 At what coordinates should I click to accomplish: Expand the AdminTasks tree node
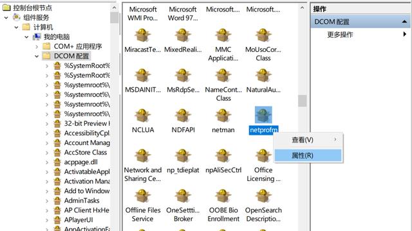pos(47,201)
